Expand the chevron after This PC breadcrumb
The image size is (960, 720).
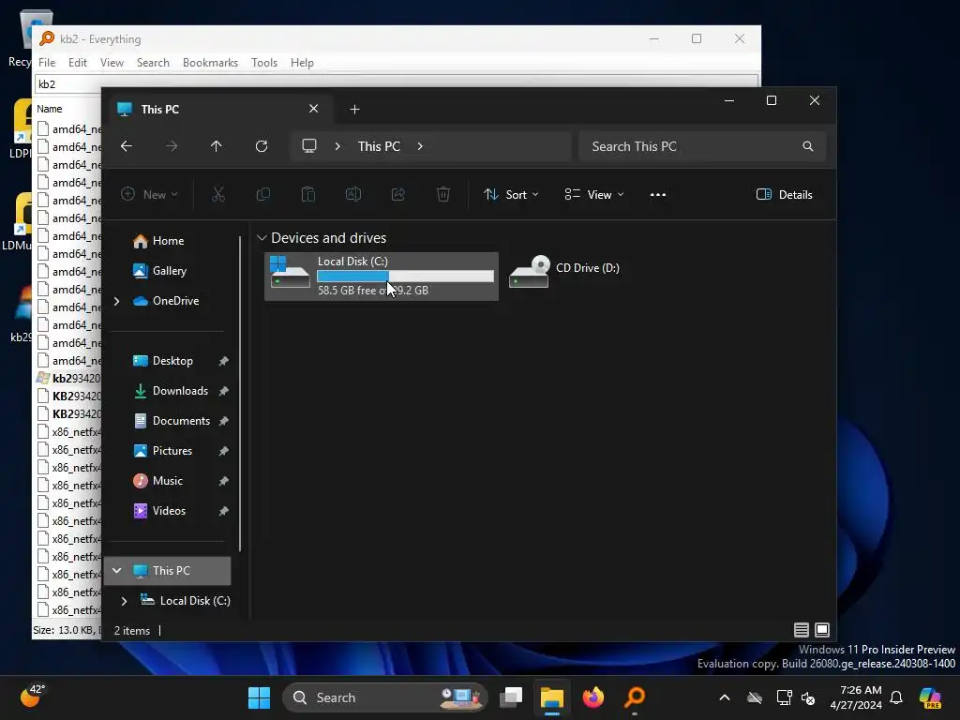point(420,146)
